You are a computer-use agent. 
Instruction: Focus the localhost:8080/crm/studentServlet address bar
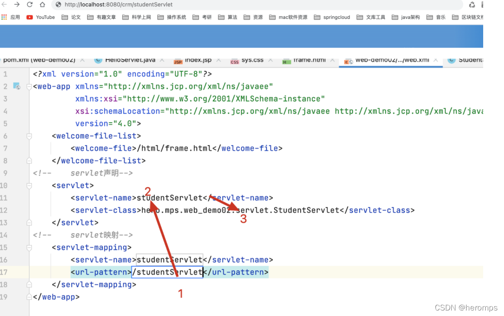(257, 5)
